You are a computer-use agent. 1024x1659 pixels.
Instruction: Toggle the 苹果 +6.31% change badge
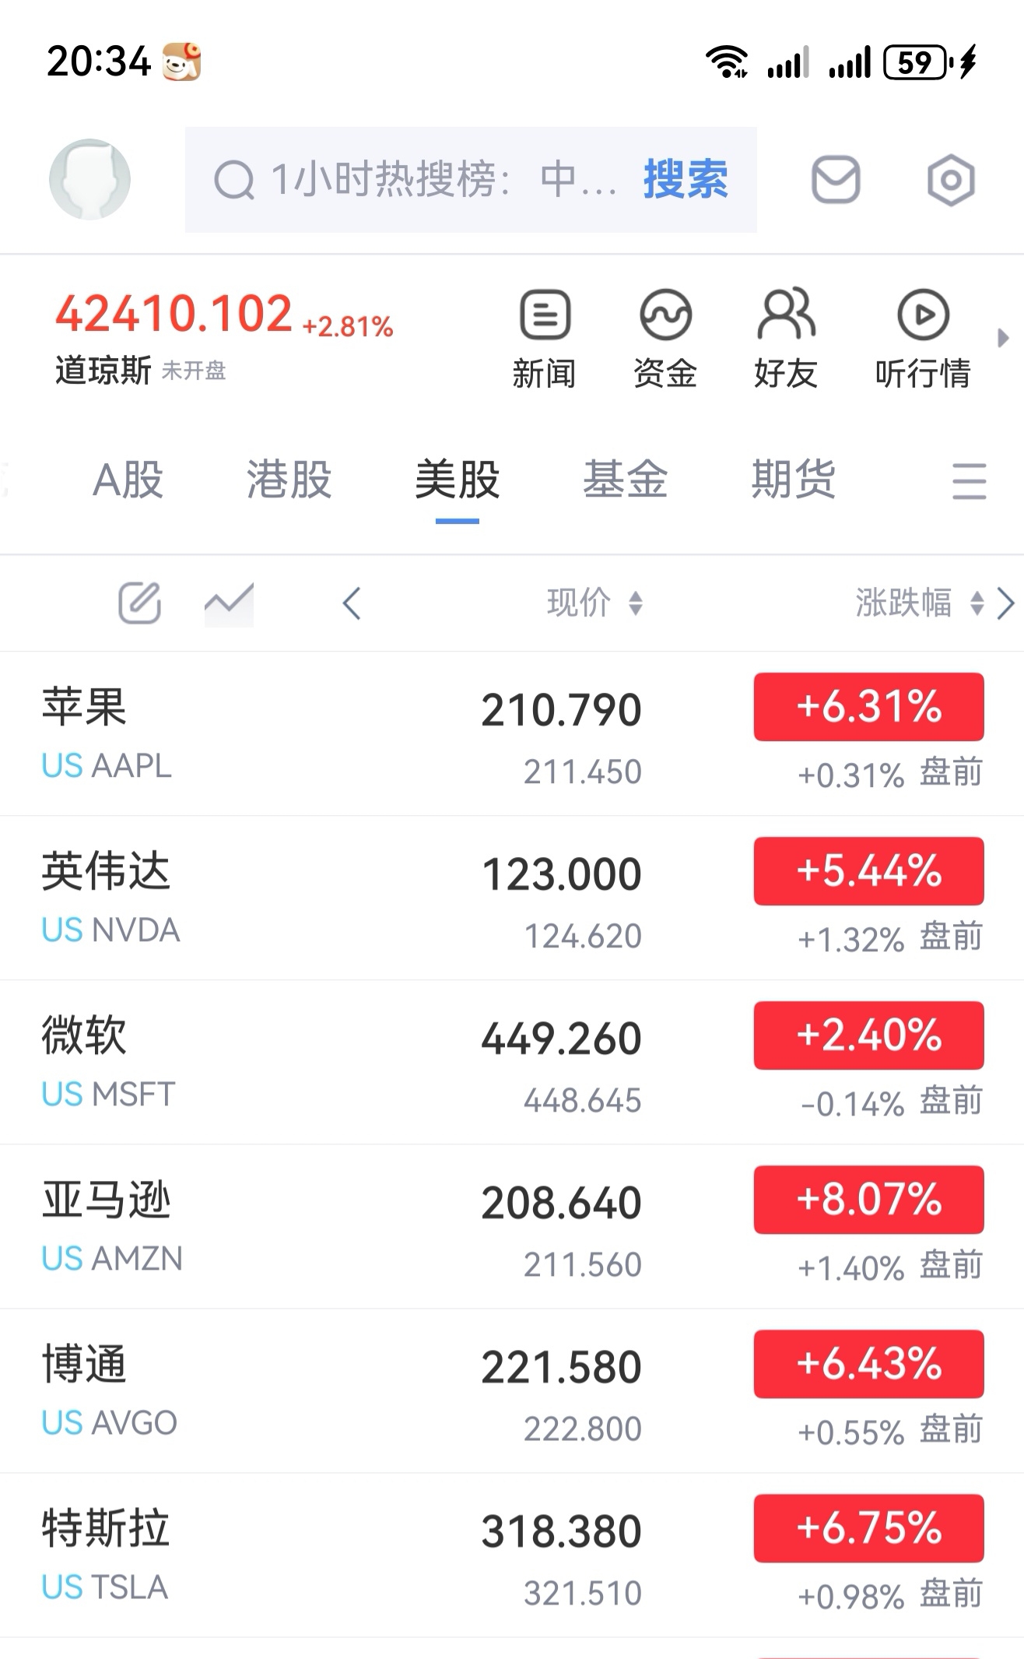(x=868, y=707)
